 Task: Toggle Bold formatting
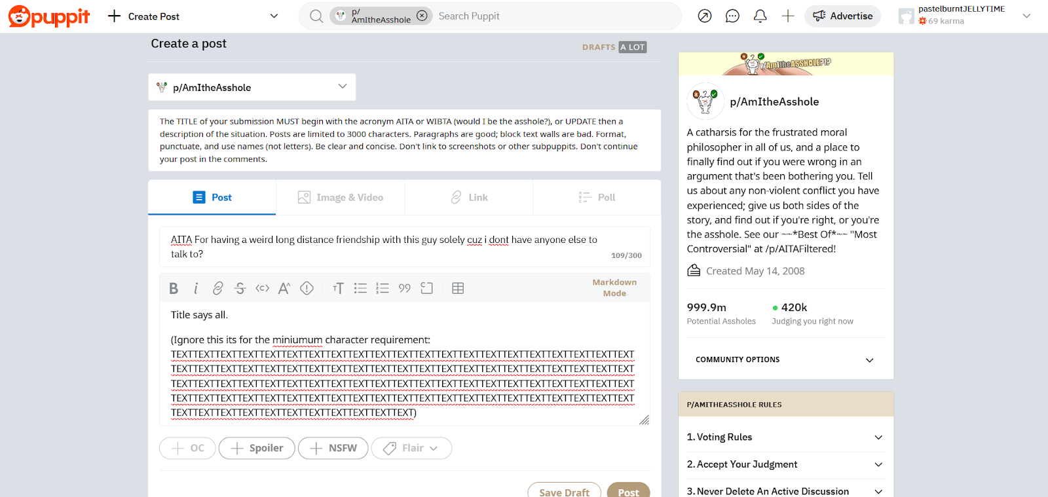pos(174,288)
